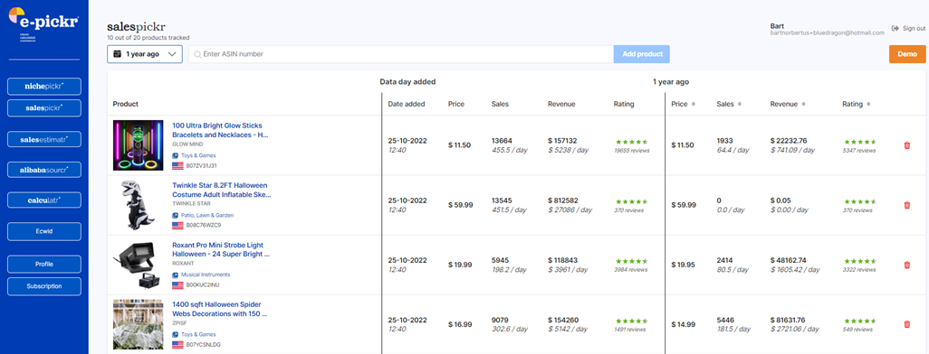The image size is (929, 354).
Task: Click the Date added column header
Action: (x=407, y=104)
